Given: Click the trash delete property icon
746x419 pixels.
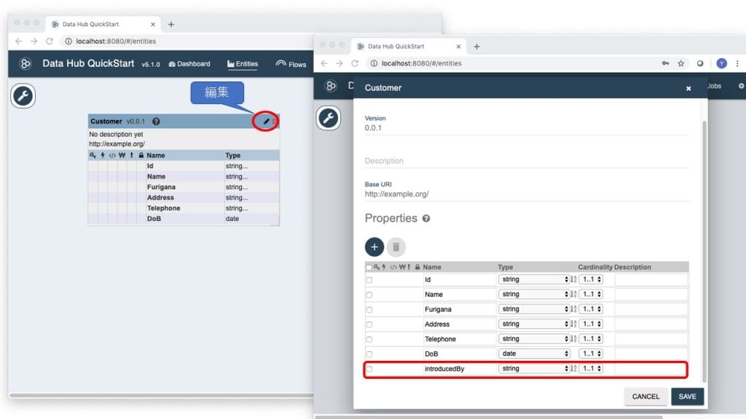Looking at the screenshot, I should tap(396, 247).
